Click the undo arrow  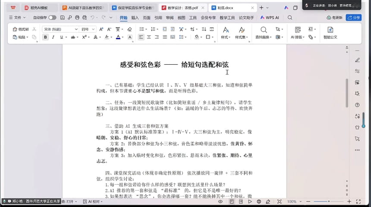click(x=92, y=18)
